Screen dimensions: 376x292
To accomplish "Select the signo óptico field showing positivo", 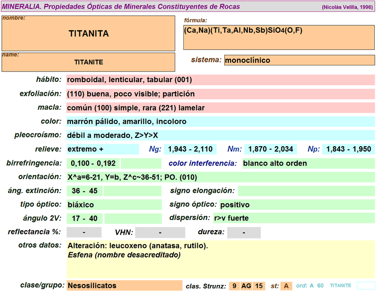I will (x=296, y=205).
